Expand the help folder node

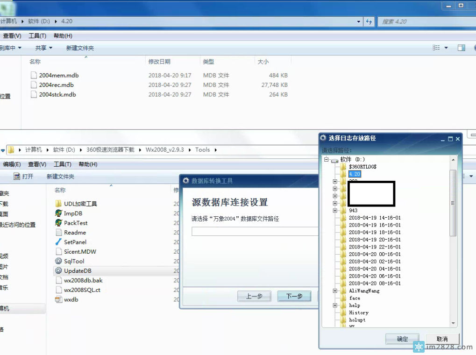coord(335,305)
